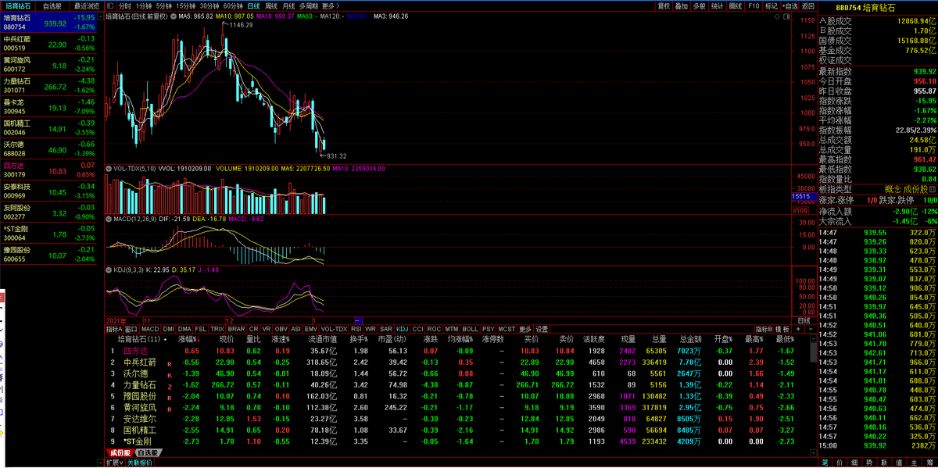Select the 筹 tab at bottom right
Screen dimensions: 938x468
[x=929, y=462]
